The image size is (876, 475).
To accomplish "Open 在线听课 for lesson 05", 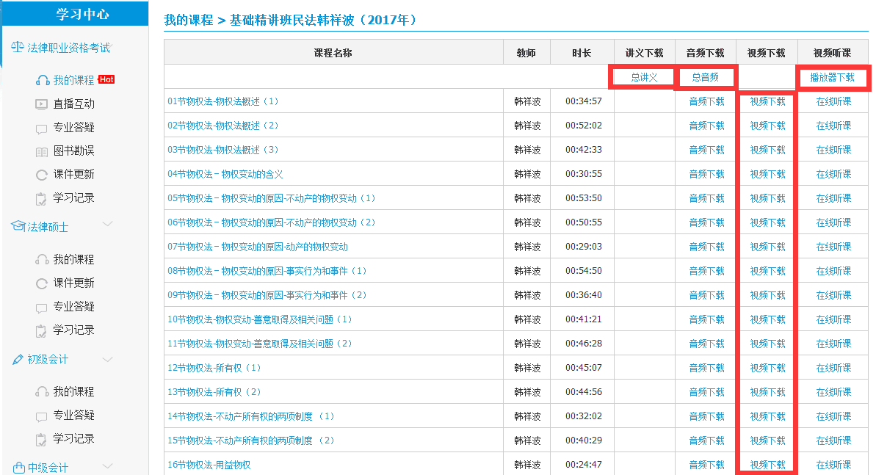I will [833, 199].
